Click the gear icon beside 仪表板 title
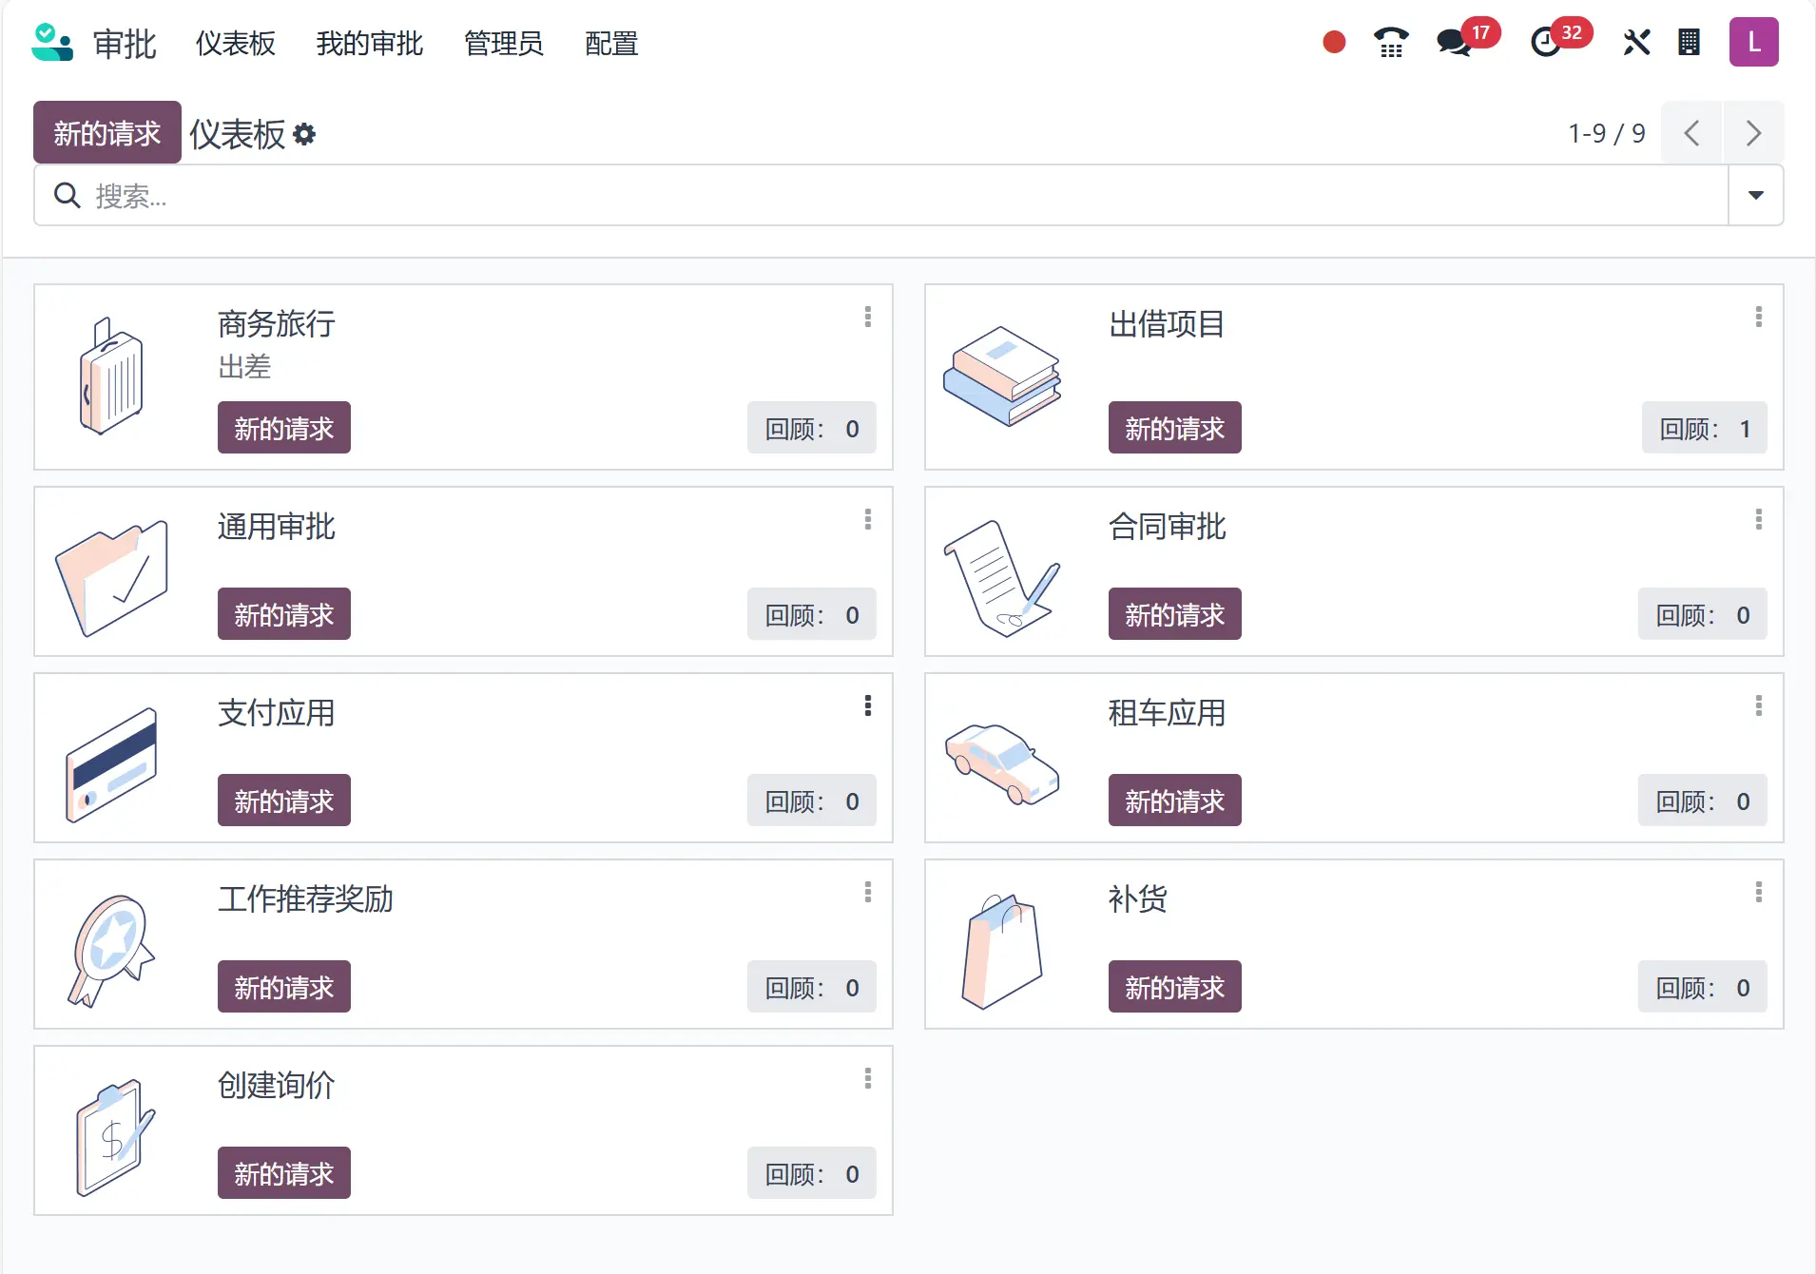The image size is (1816, 1274). coord(304,134)
